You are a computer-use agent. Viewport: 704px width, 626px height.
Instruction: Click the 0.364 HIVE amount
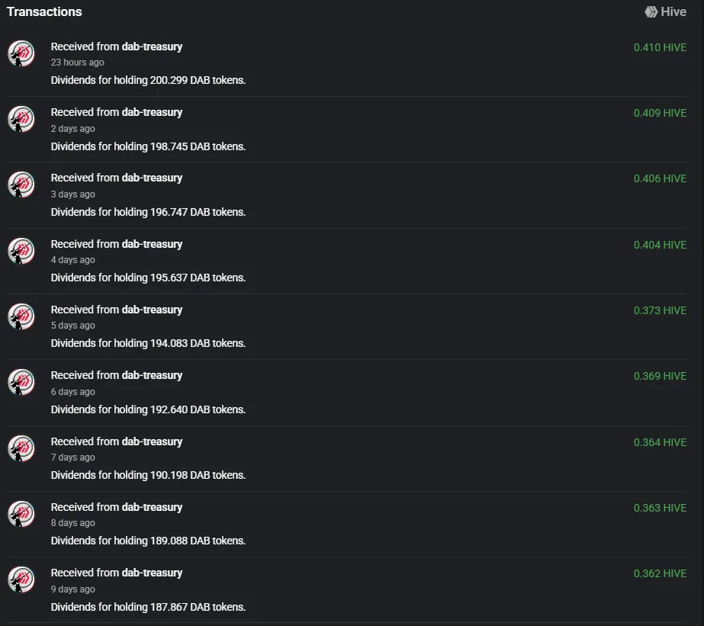(x=660, y=442)
